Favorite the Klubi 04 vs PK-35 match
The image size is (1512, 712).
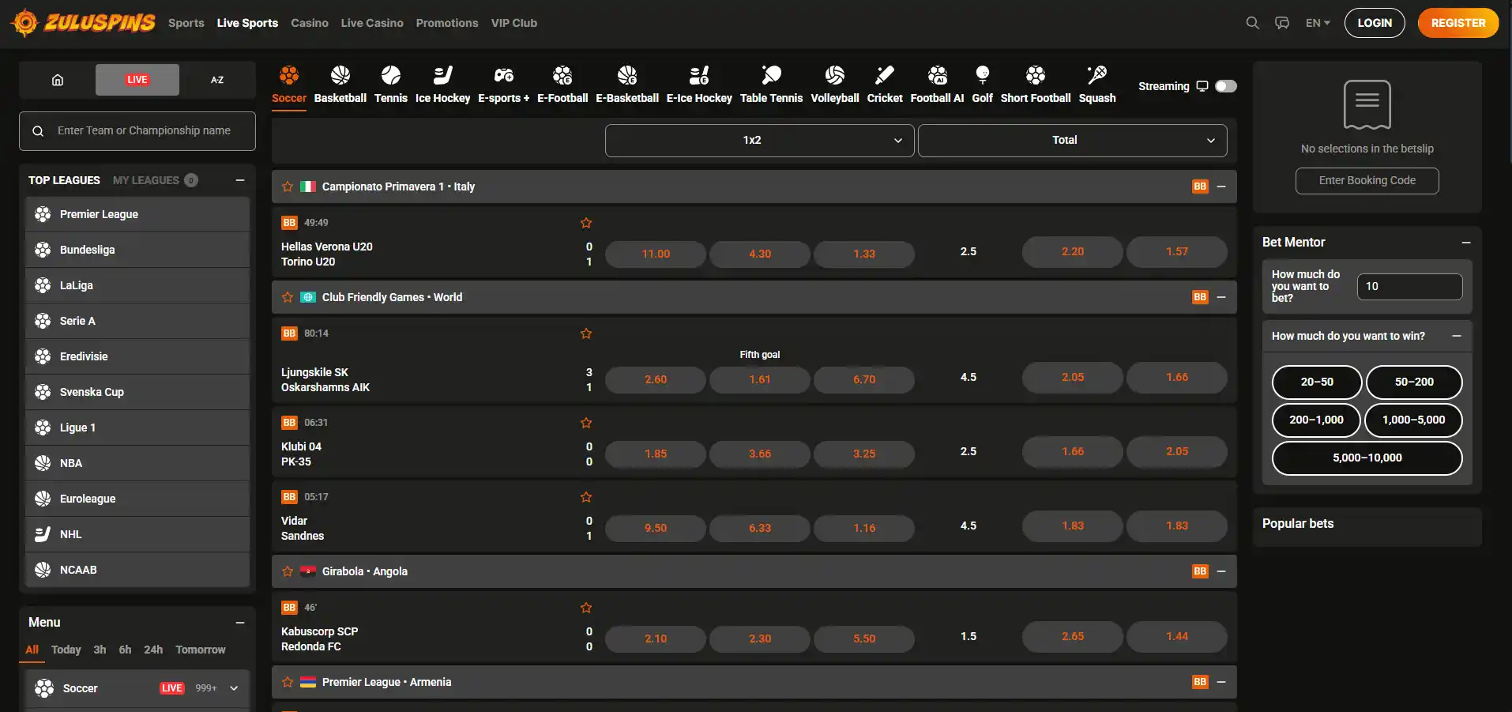[586, 423]
